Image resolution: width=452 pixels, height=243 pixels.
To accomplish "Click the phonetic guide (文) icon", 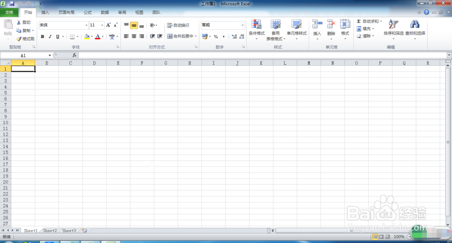I will tap(112, 37).
